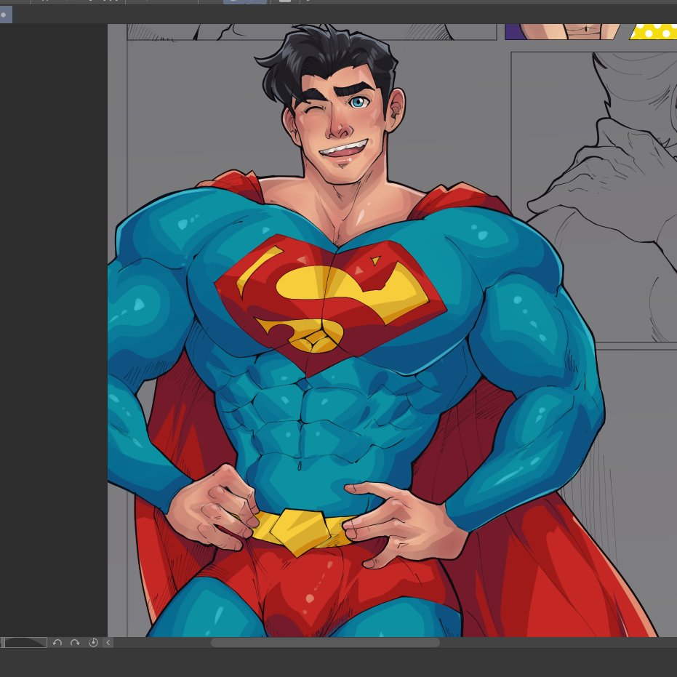Click scrollbar track right of the thumb
Screen dimensions: 677x677
pyautogui.click(x=553, y=643)
